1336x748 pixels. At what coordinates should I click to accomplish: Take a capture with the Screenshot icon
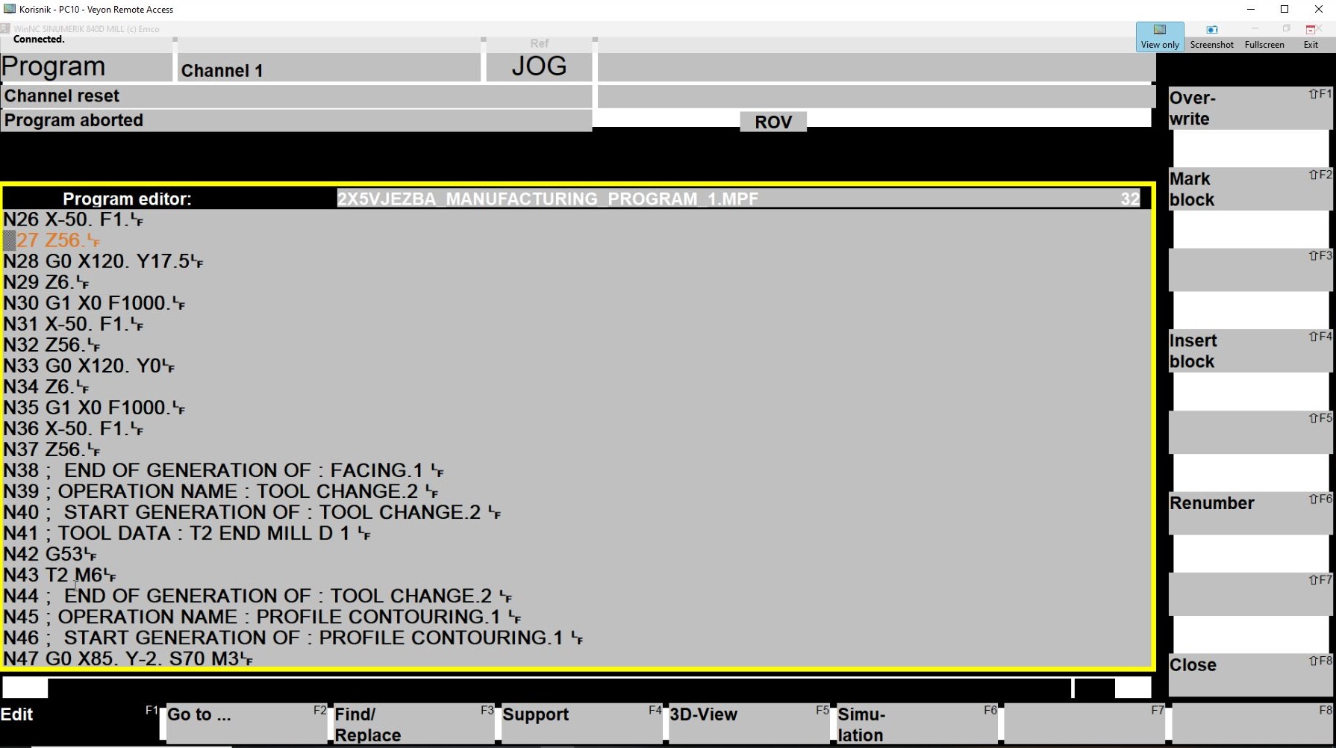click(1211, 36)
